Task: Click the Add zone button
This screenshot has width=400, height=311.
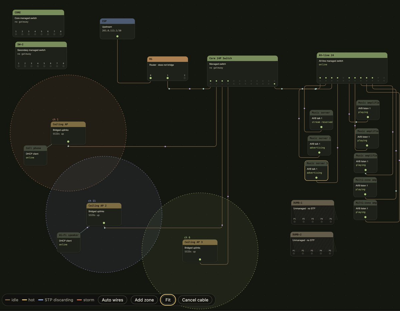Action: (x=144, y=300)
